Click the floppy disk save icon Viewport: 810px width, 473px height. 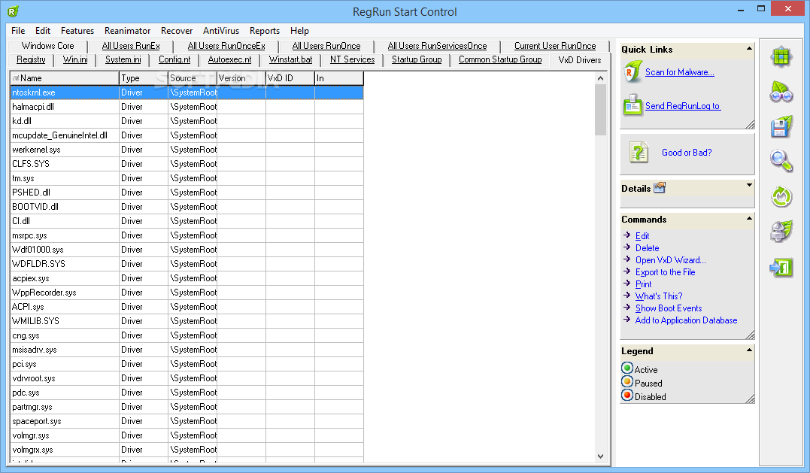coord(781,127)
